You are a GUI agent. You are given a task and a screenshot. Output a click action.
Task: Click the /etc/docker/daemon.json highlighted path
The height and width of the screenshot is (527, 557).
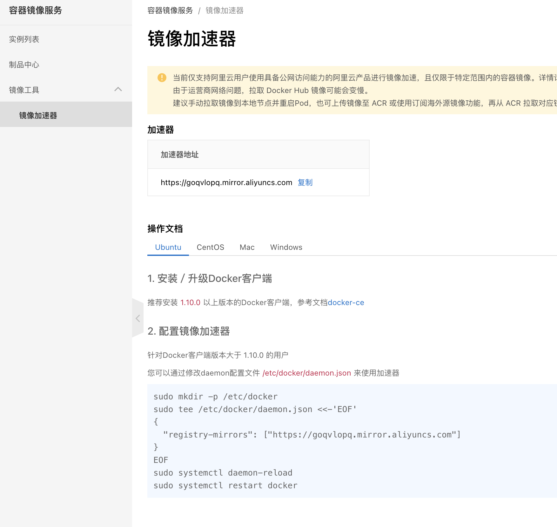click(x=306, y=373)
